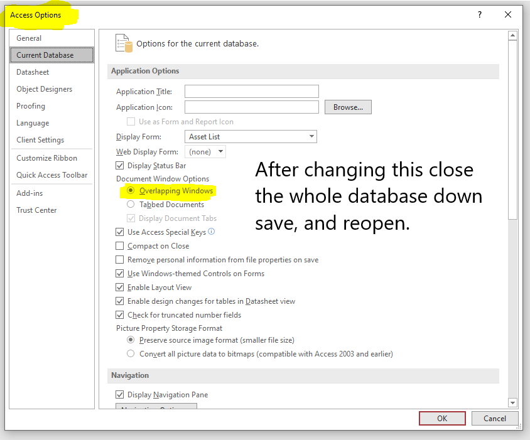
Task: Click the scrollbar down arrow
Action: click(513, 402)
